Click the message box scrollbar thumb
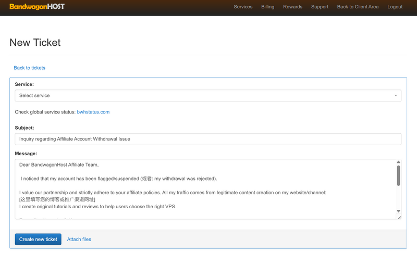Image resolution: width=417 pixels, height=253 pixels. (x=399, y=175)
